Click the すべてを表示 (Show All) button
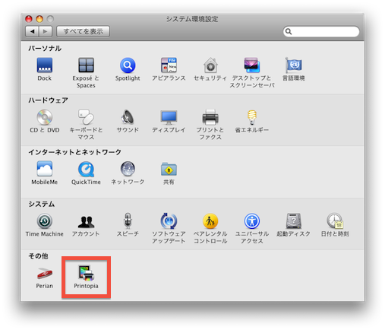This screenshot has width=385, height=330. [83, 31]
